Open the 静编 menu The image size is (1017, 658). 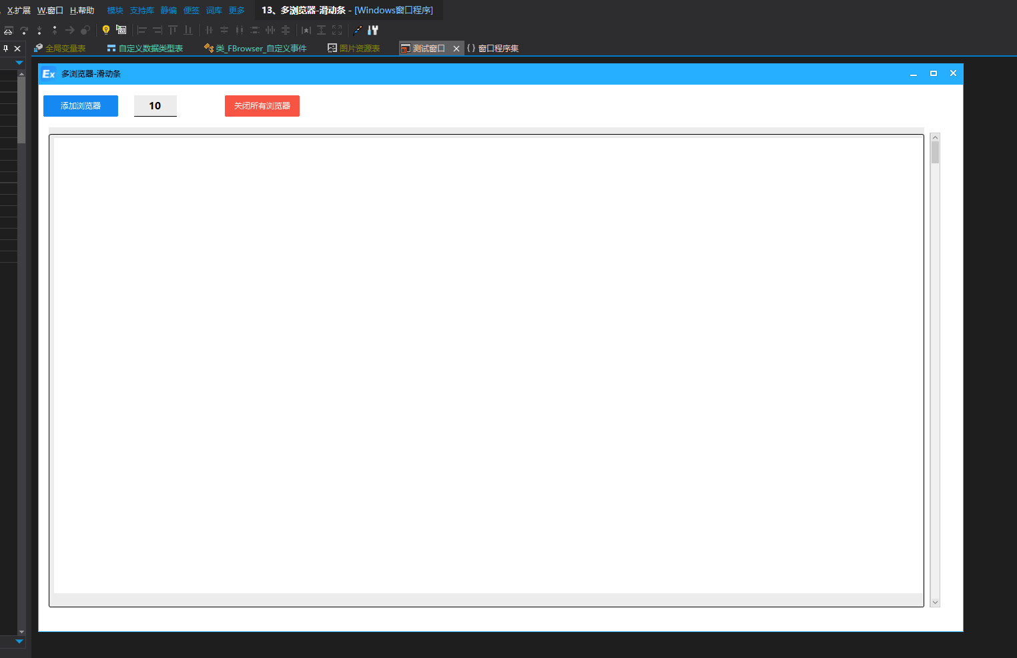(169, 11)
